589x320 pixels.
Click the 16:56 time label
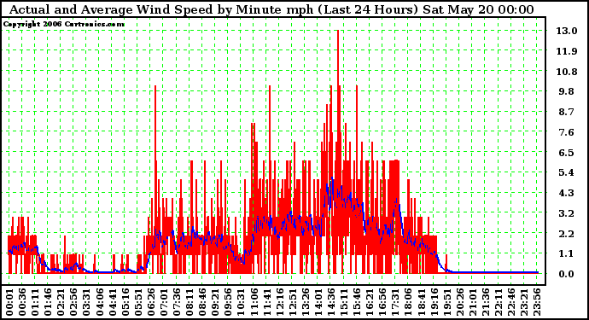pos(382,302)
